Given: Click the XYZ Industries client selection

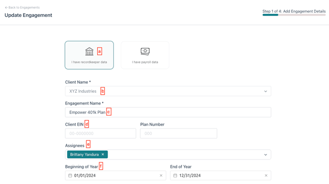Looking at the screenshot, I should point(83,91).
